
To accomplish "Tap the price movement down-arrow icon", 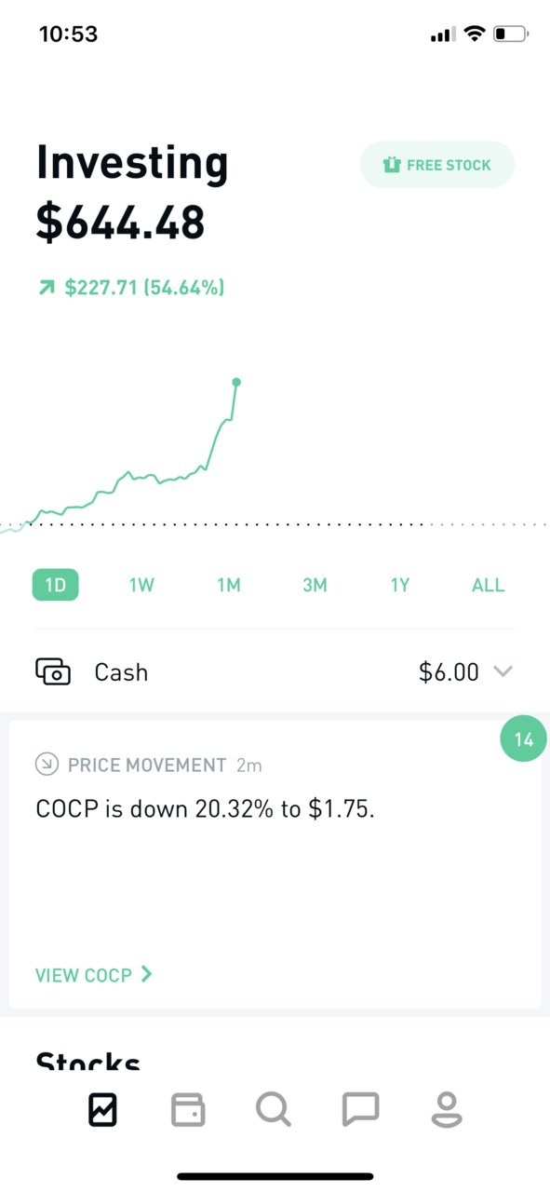I will click(47, 765).
